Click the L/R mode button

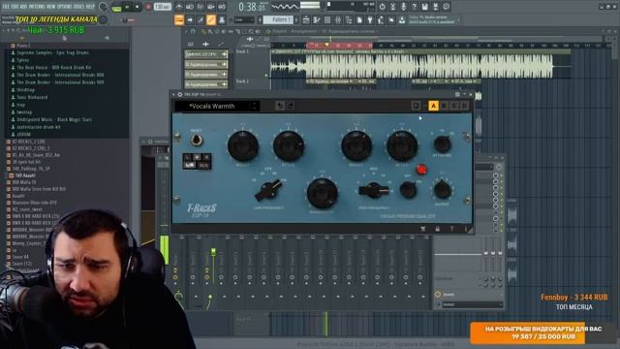pos(190,165)
